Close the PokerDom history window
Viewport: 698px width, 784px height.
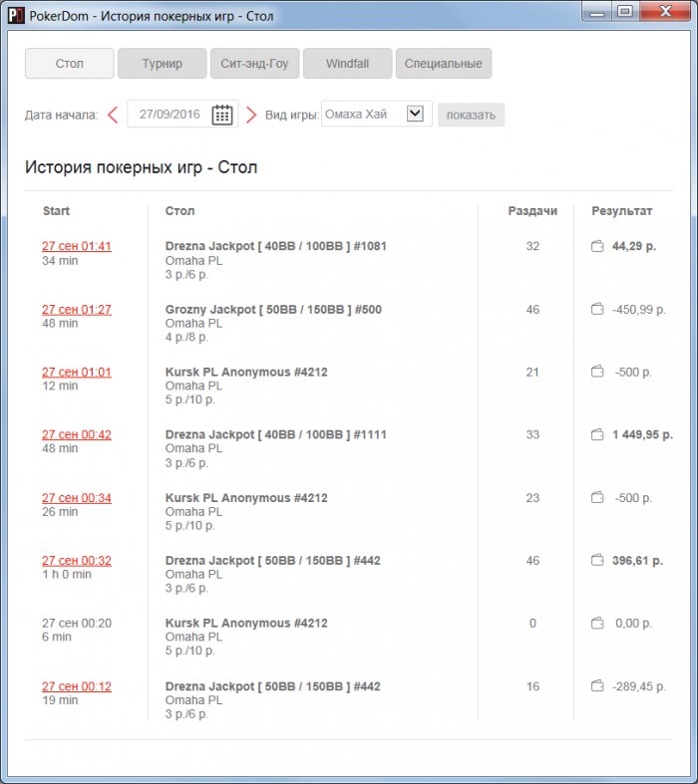point(665,12)
